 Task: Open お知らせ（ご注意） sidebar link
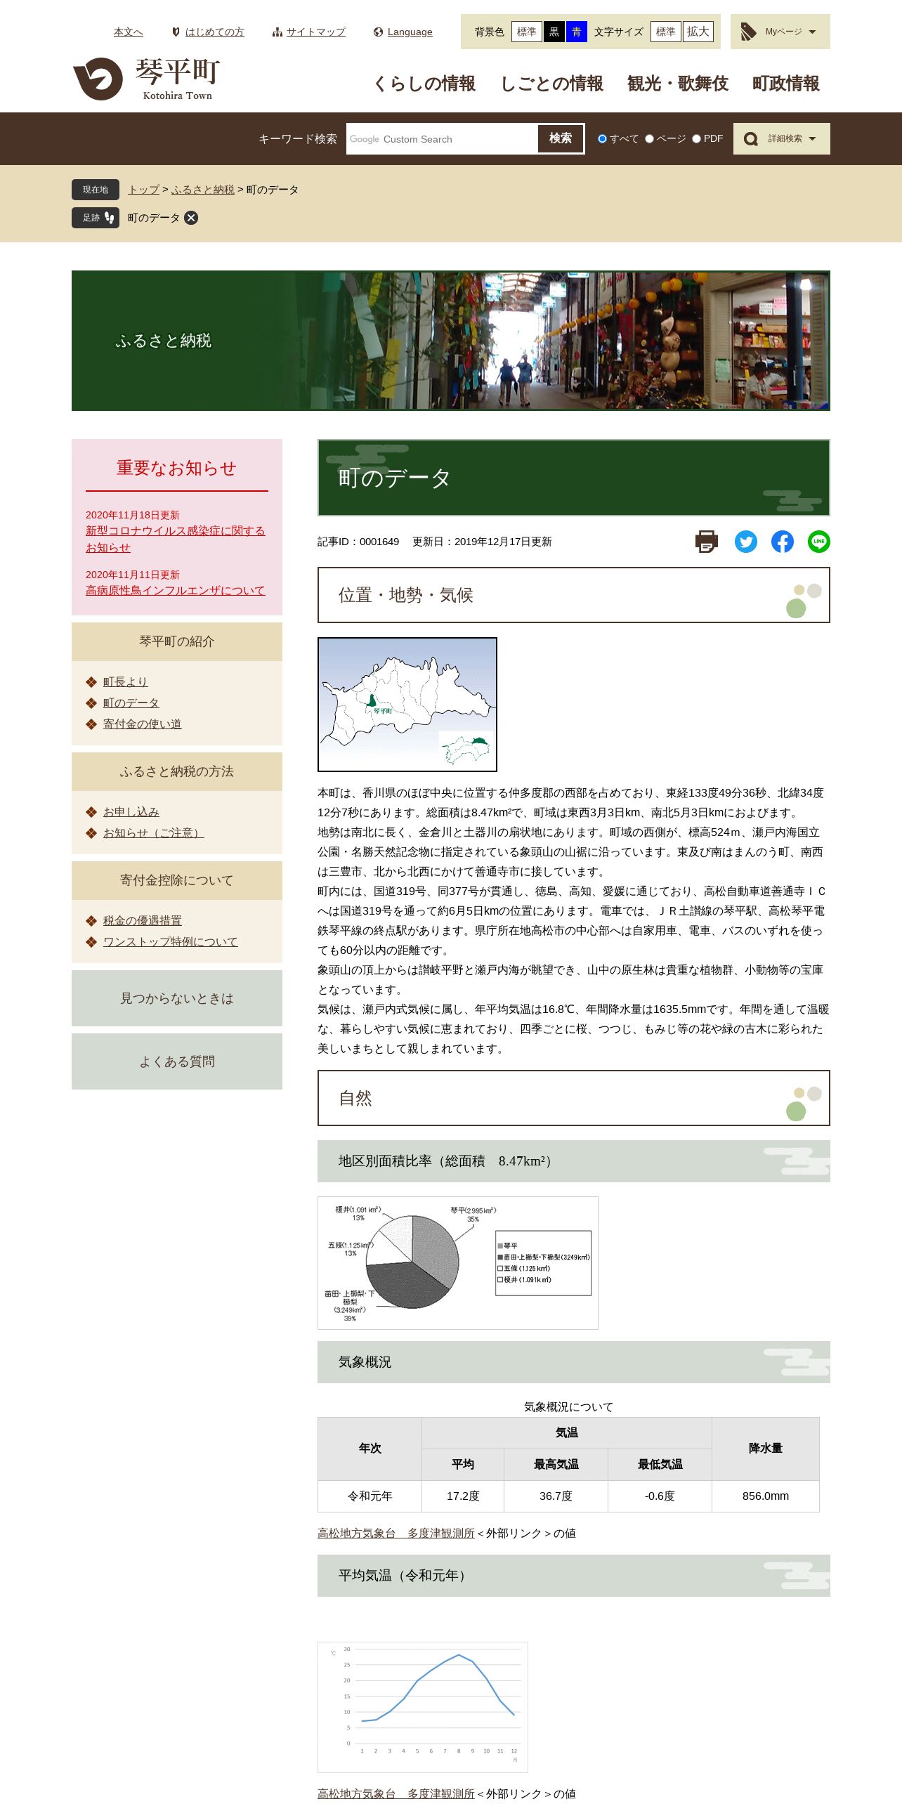tap(154, 833)
